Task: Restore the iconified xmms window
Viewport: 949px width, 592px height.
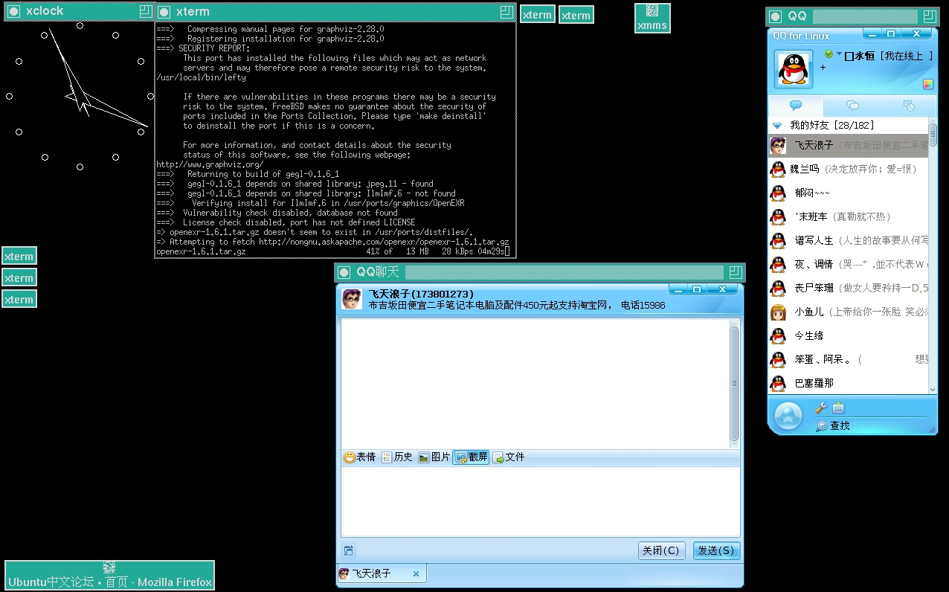Action: tap(652, 18)
